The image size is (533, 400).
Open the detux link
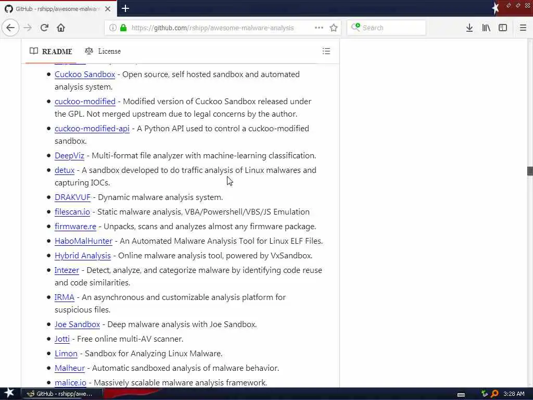[65, 170]
